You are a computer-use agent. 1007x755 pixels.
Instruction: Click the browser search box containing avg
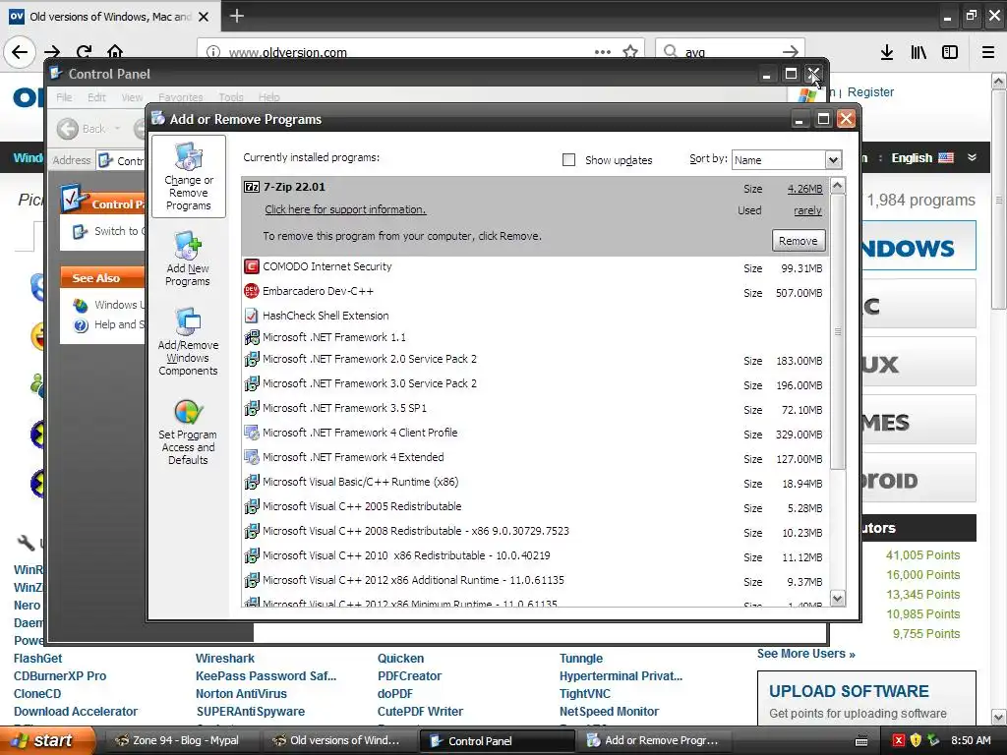click(x=732, y=52)
